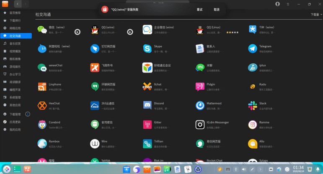Image resolution: width=323 pixels, height=174 pixels.
Task: Open the user account icon in title bar
Action: point(277,4)
